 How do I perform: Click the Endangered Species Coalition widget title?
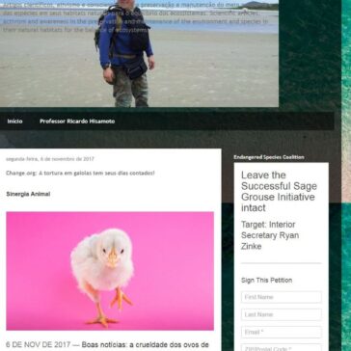pyautogui.click(x=269, y=157)
